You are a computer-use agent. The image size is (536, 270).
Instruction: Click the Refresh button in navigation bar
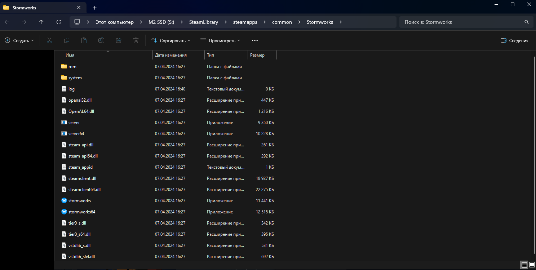(59, 22)
